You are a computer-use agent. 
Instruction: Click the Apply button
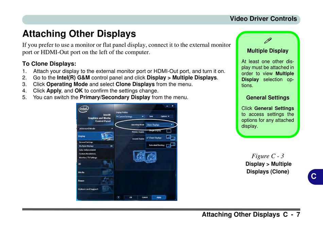point(159,197)
